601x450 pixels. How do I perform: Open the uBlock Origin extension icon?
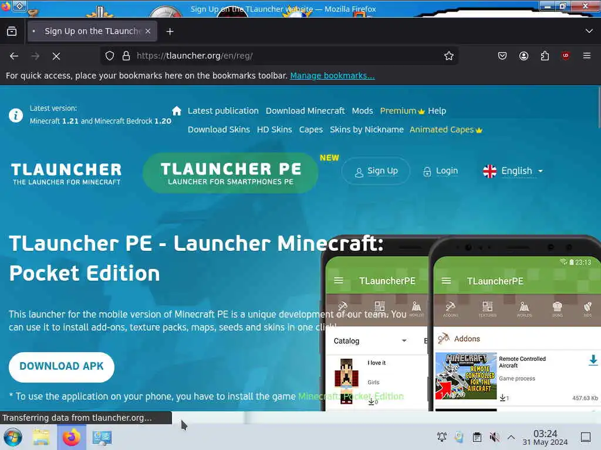click(565, 56)
